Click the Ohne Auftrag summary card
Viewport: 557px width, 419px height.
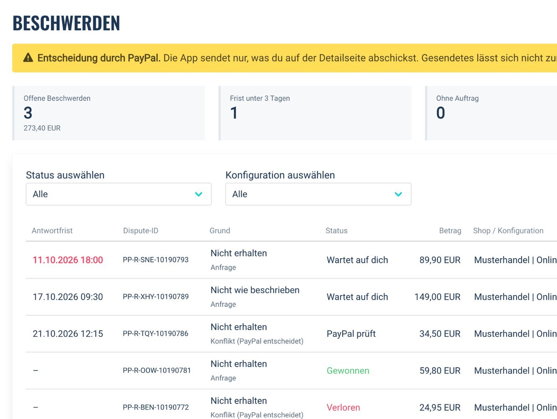pos(491,113)
